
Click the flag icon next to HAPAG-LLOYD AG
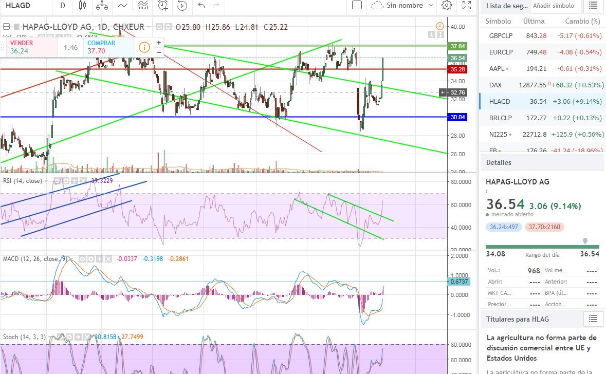(x=16, y=27)
